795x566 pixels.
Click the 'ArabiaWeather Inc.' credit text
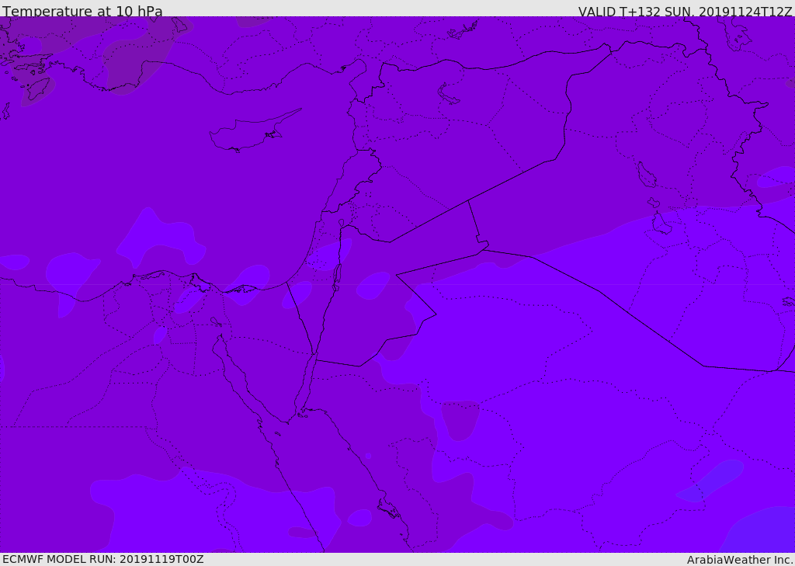coord(740,560)
